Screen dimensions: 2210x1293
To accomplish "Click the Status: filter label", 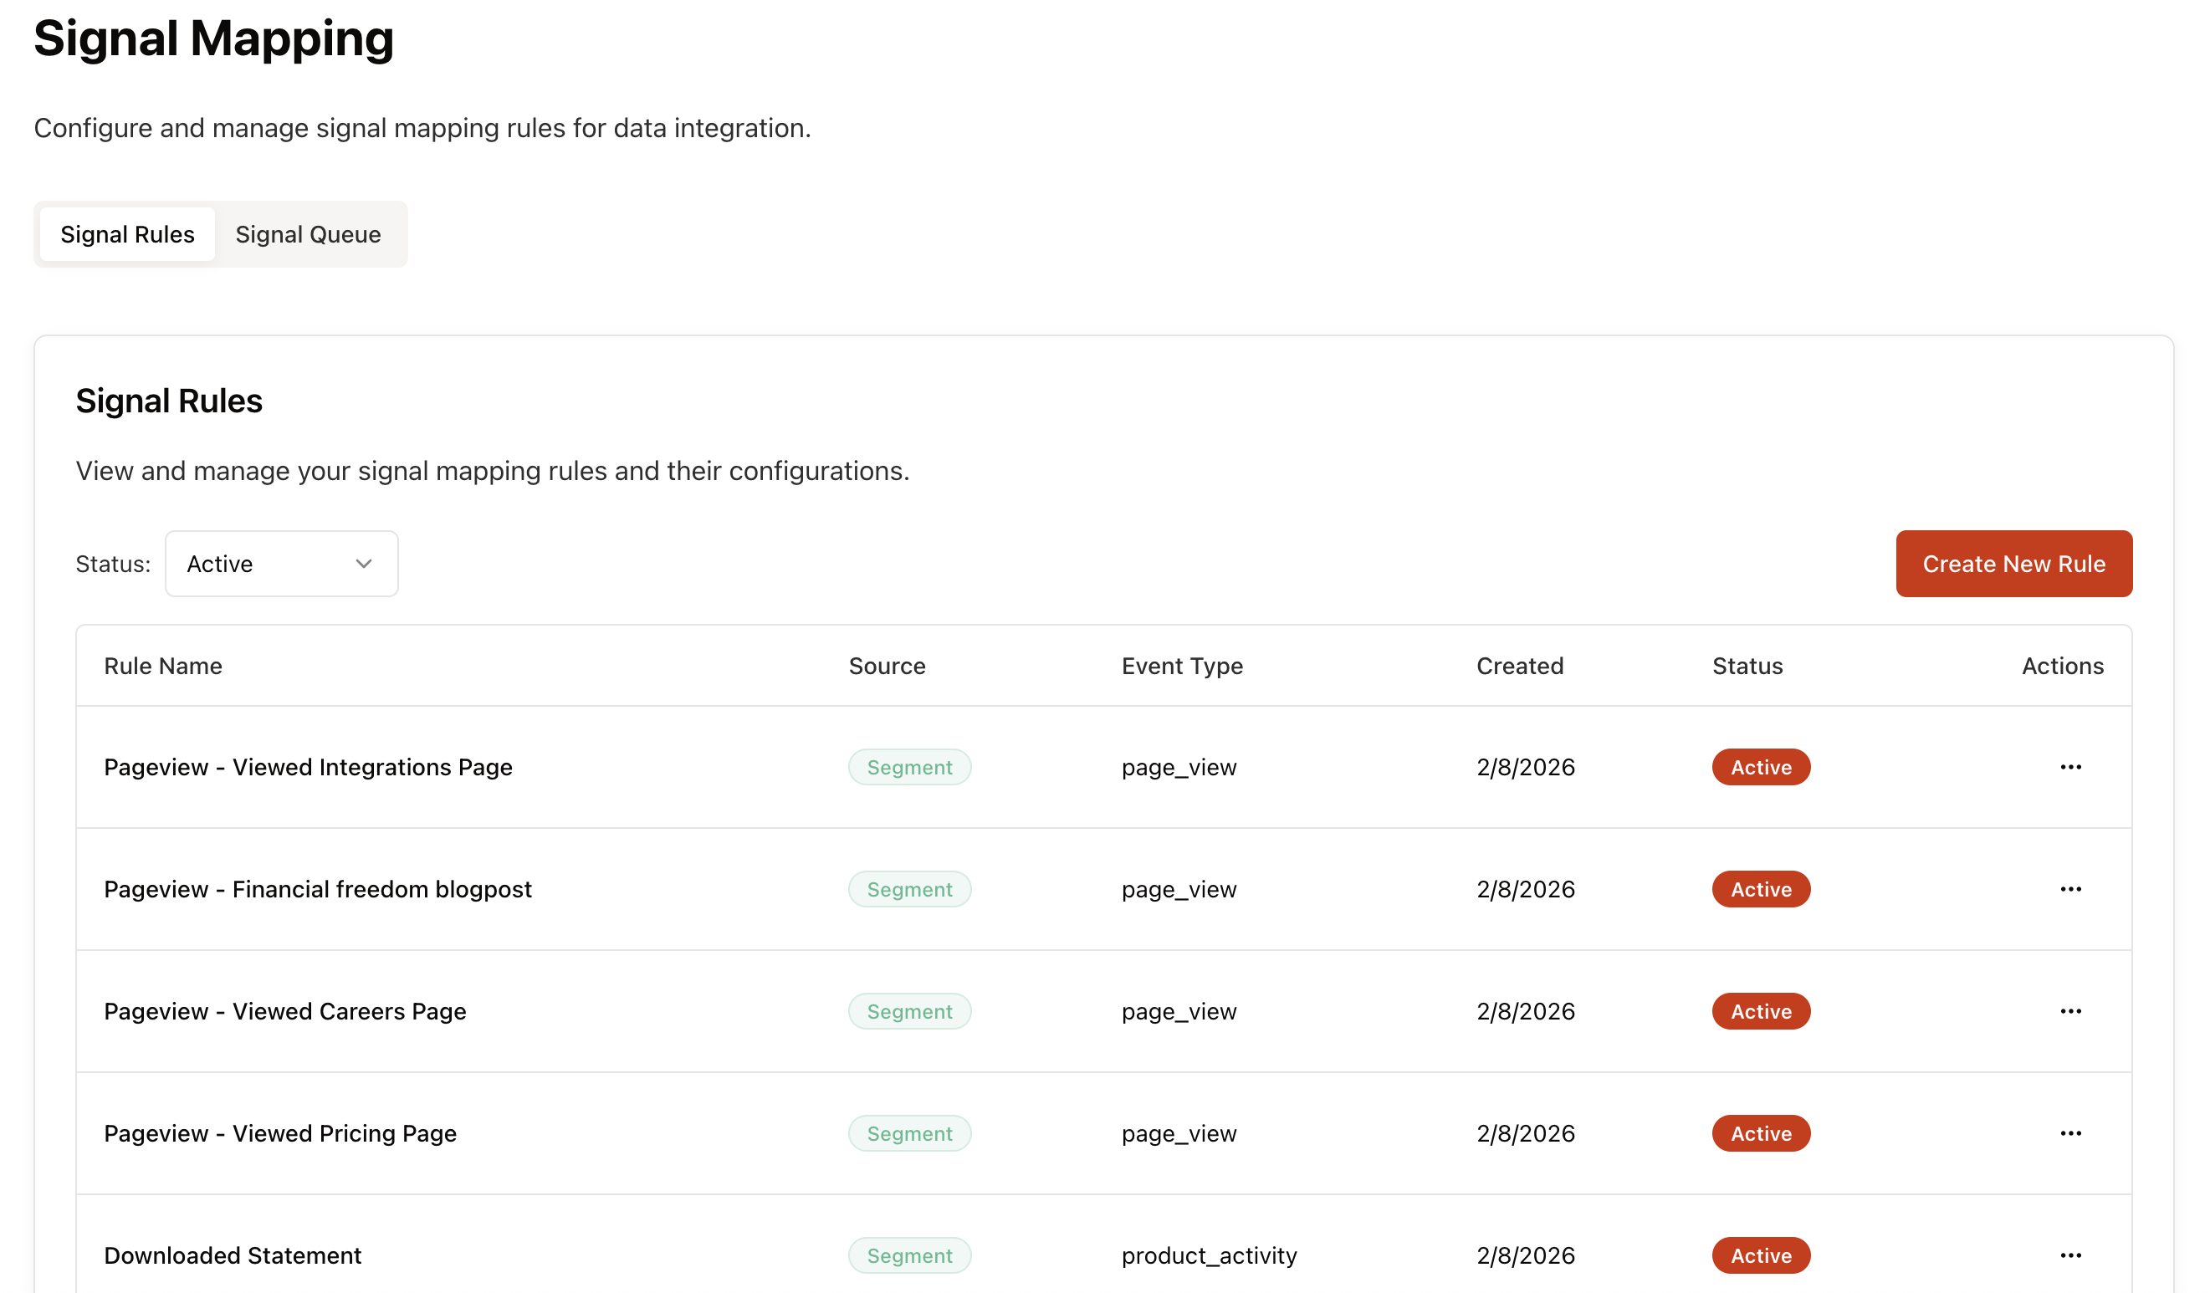I will [113, 564].
